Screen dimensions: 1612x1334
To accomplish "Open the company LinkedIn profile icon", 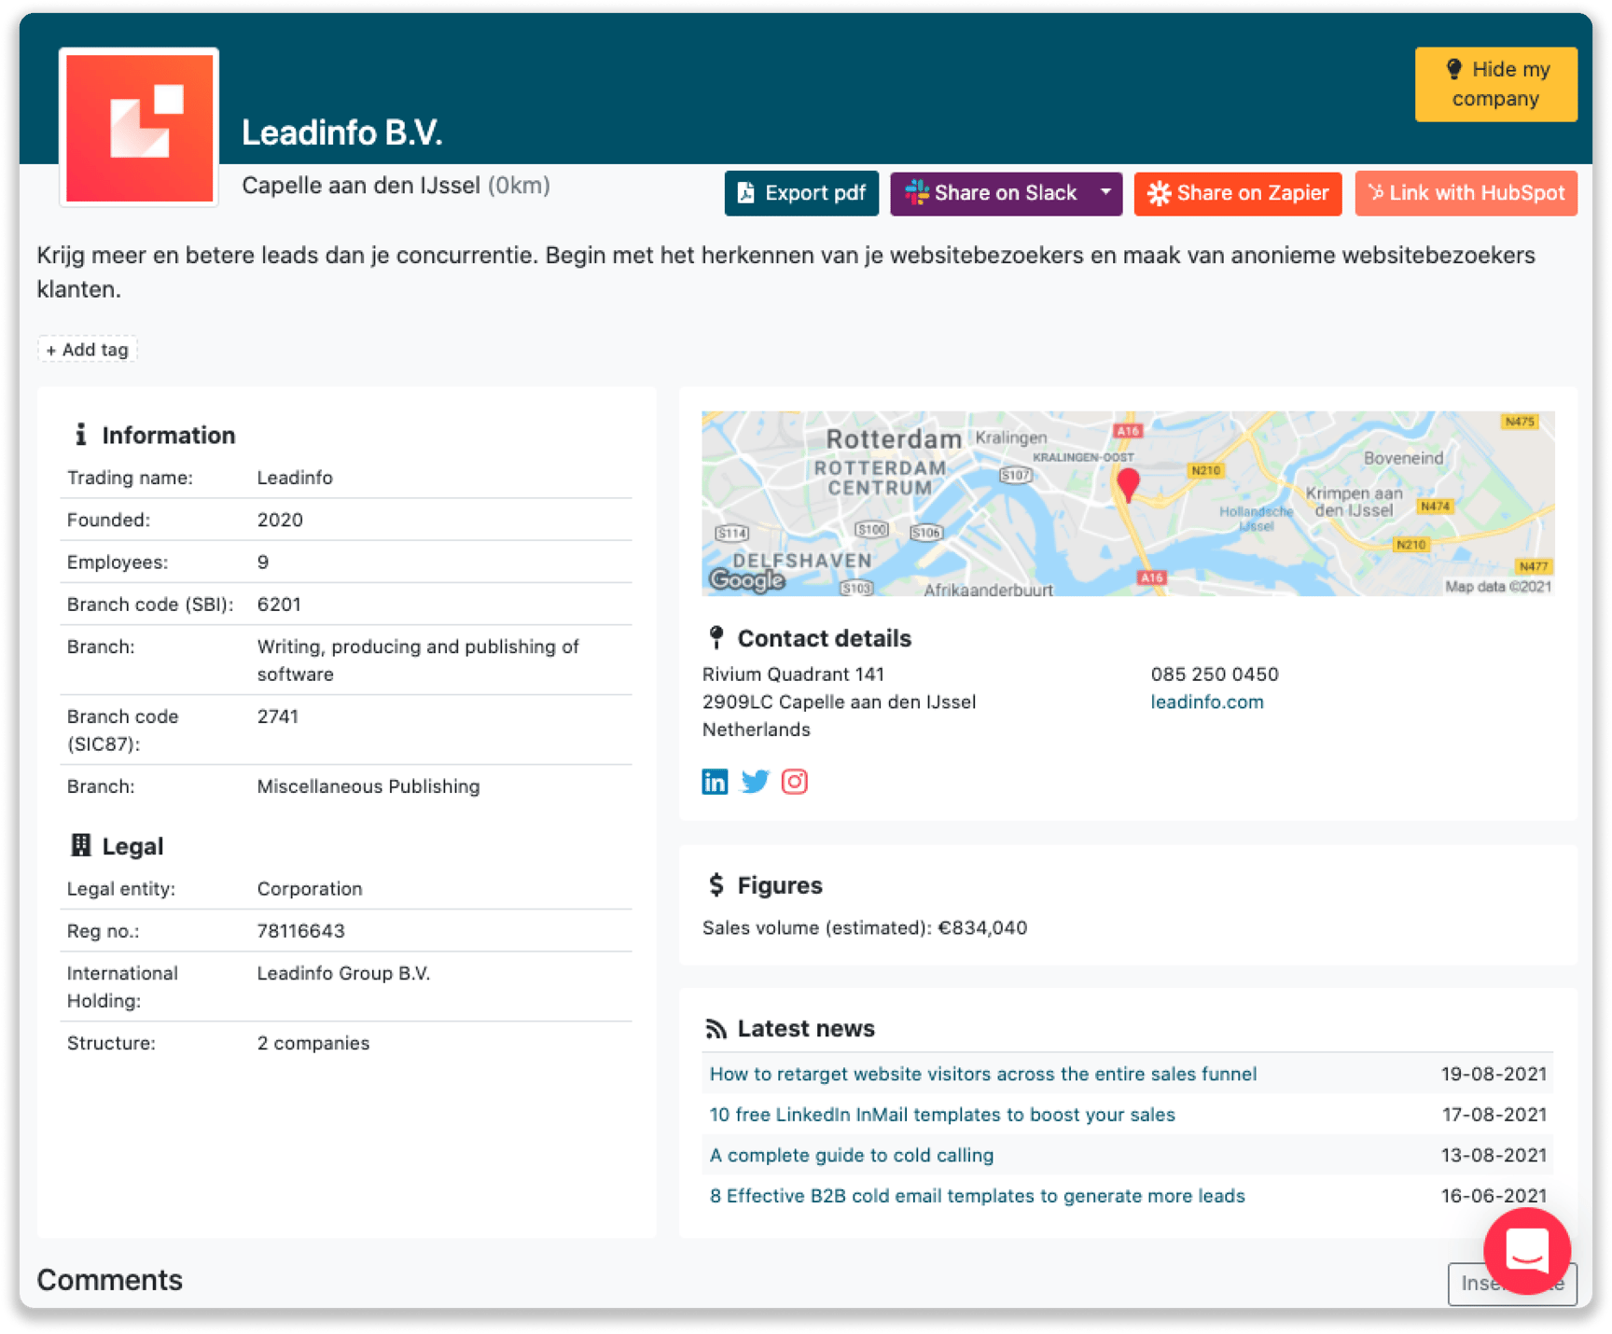I will 715,782.
